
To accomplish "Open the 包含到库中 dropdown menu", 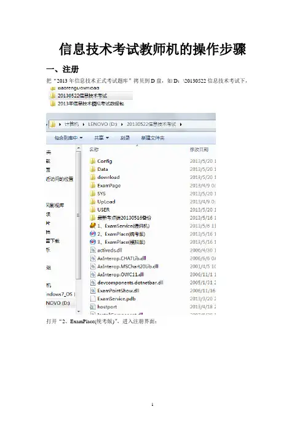I will (68, 138).
